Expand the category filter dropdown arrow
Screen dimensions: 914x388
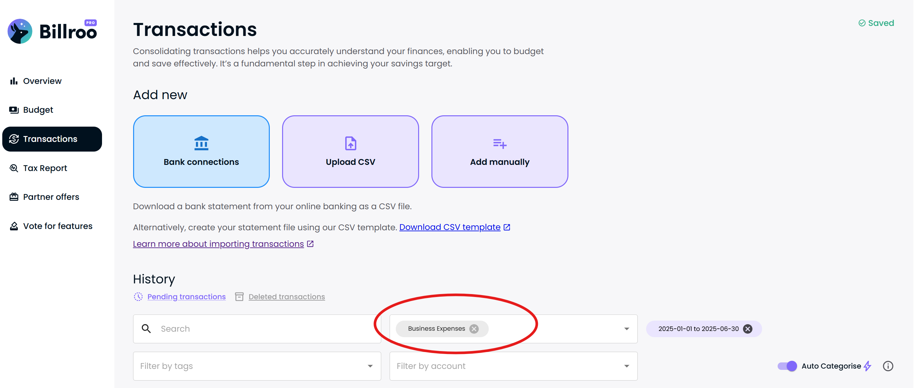click(627, 329)
